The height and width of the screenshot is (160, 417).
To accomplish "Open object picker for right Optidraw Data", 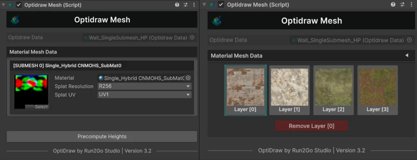I will (410, 40).
